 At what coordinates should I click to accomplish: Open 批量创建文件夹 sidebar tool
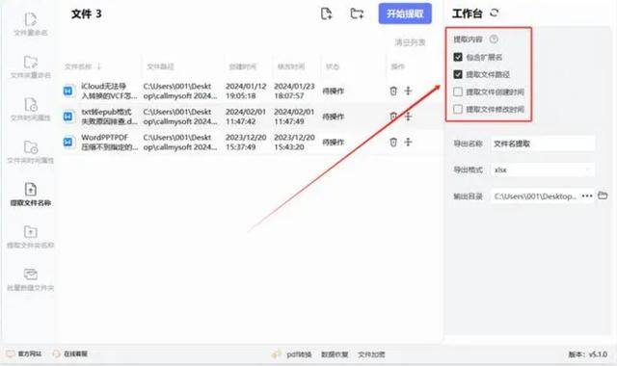coord(31,279)
